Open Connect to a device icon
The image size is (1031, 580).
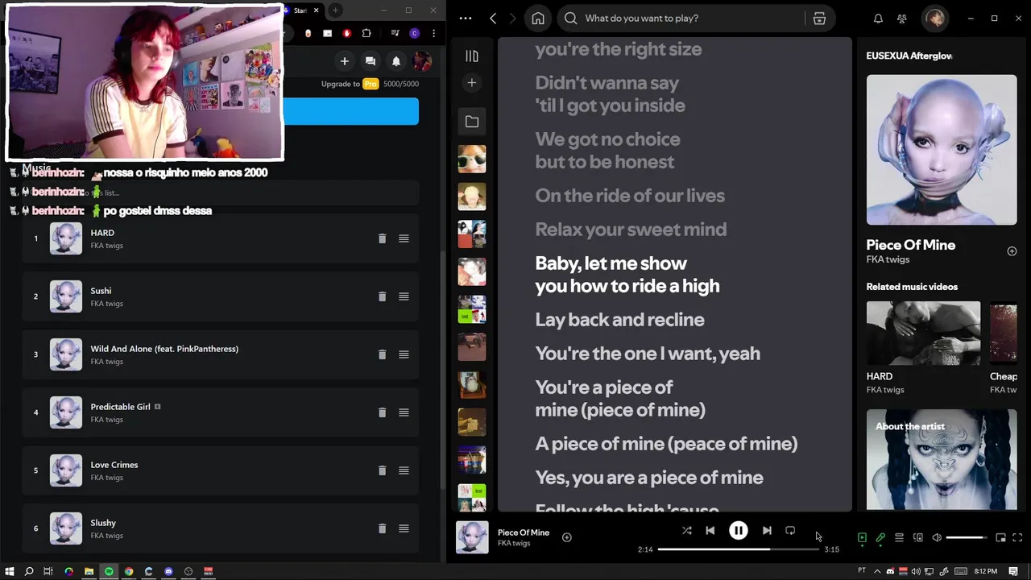click(917, 537)
